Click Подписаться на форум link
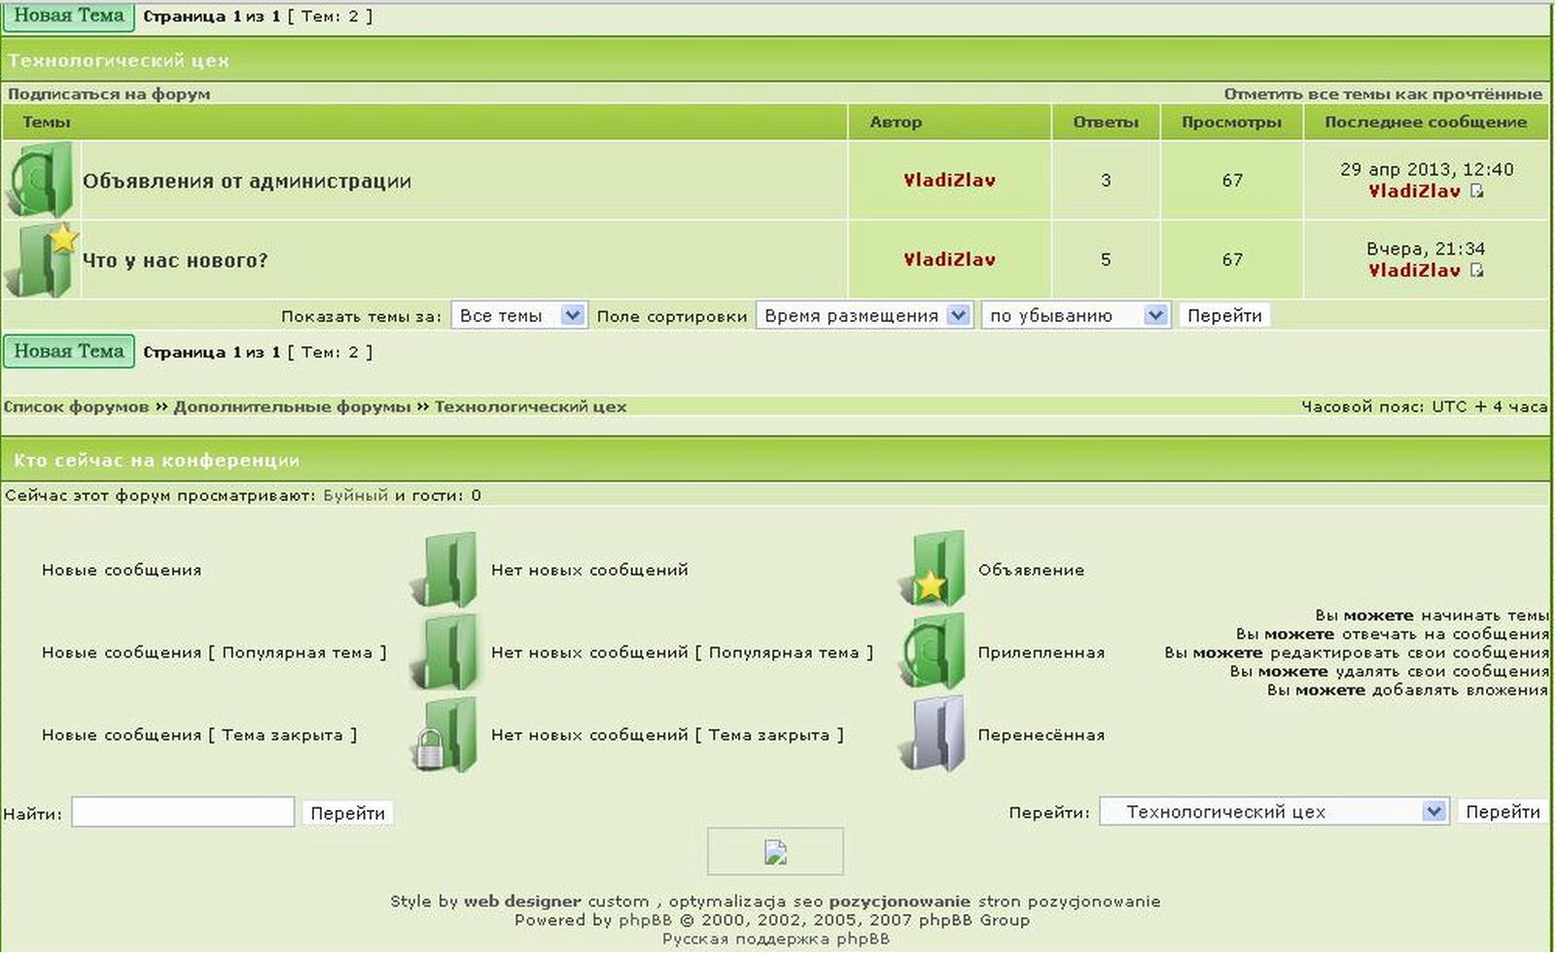The height and width of the screenshot is (953, 1556). (x=109, y=94)
